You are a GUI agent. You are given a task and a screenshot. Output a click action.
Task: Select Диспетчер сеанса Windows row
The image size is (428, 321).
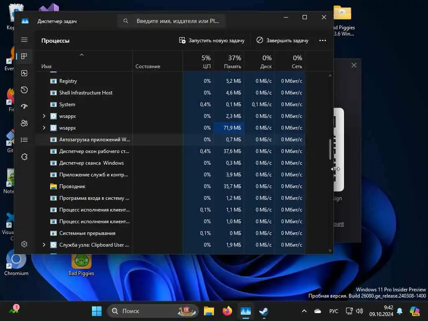click(171, 163)
